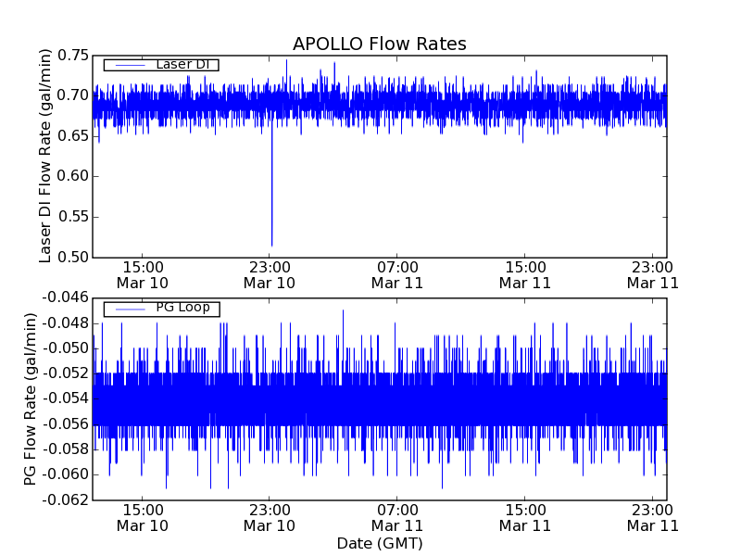Click '07:00 Mar 11' tick under the top plot

click(397, 274)
